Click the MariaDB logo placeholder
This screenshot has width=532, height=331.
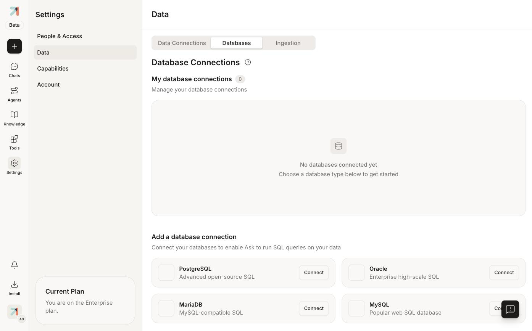166,309
